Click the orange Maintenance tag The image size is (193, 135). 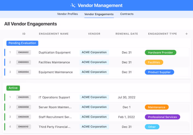pos(156,107)
